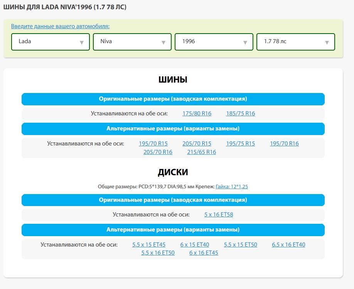Click tires 'Оригинальные размеры' blue header
354x289 pixels.
click(x=173, y=99)
